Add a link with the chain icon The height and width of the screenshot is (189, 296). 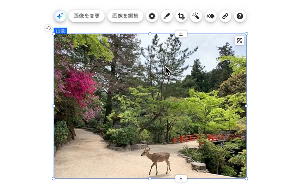click(x=225, y=16)
